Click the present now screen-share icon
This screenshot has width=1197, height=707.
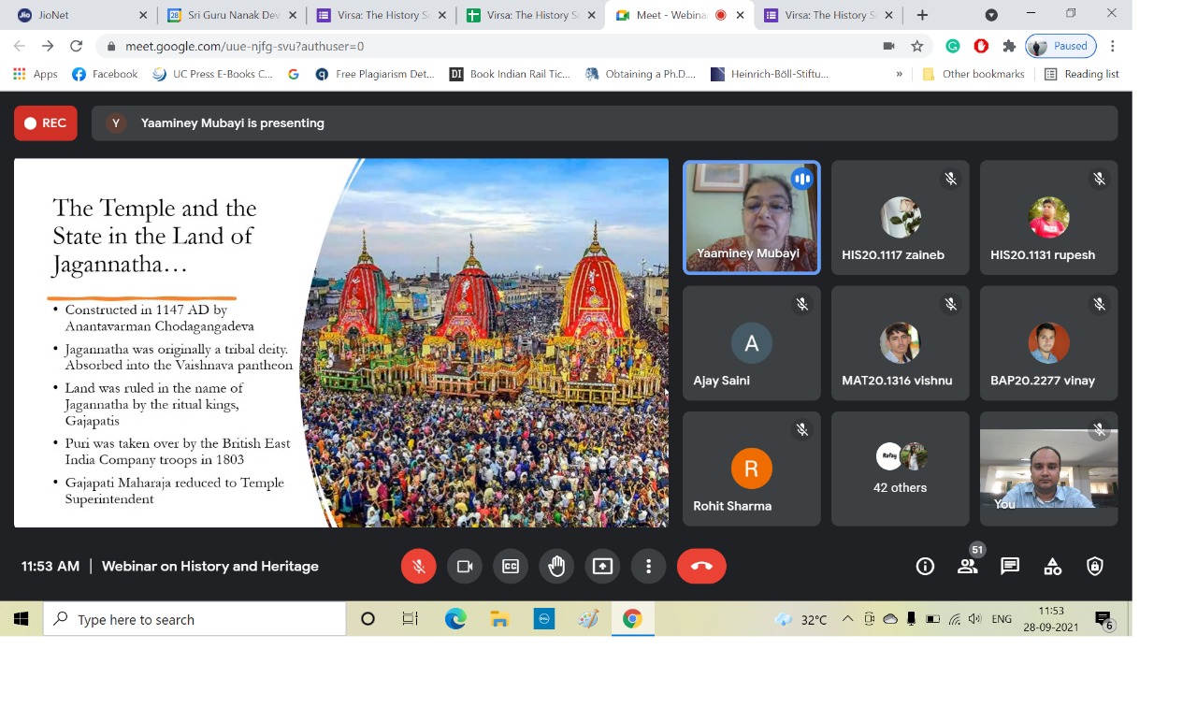click(602, 566)
